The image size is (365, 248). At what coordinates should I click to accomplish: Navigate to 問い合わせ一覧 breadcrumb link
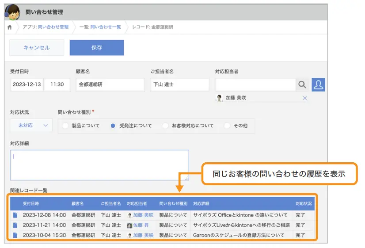click(x=106, y=27)
